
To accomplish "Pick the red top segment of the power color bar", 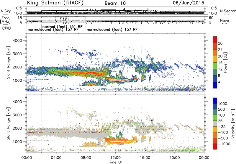I will point(215,40).
